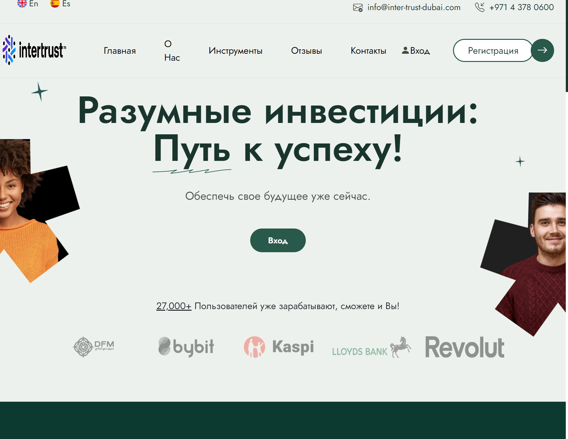Click the Lloyds Bank logo

coord(371,348)
